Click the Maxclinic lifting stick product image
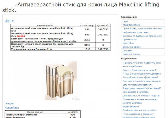 click(x=61, y=81)
